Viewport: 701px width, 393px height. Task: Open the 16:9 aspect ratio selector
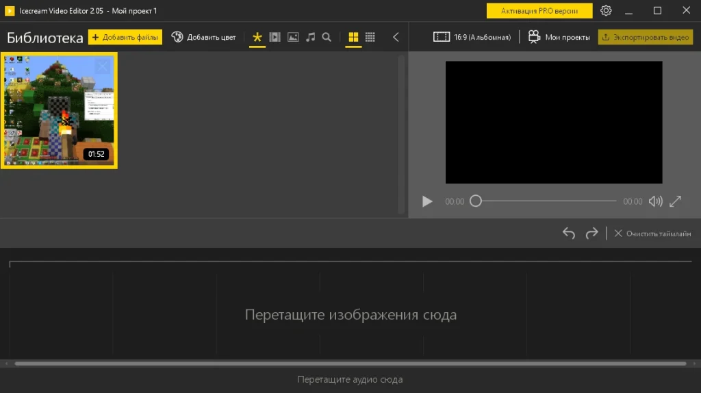coord(472,37)
